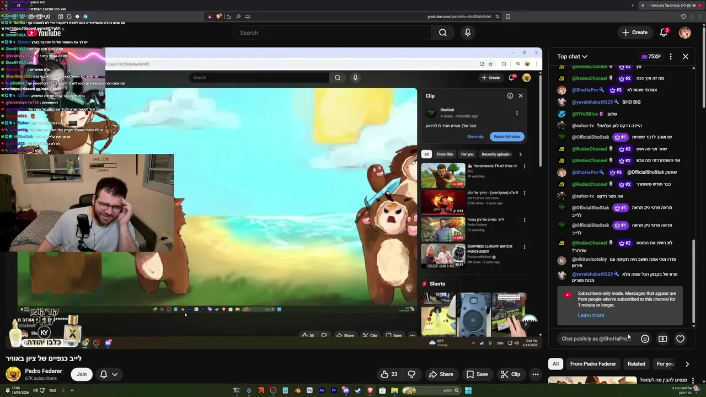706x397 pixels.
Task: Dislike the video with thumbs-down
Action: coord(411,374)
